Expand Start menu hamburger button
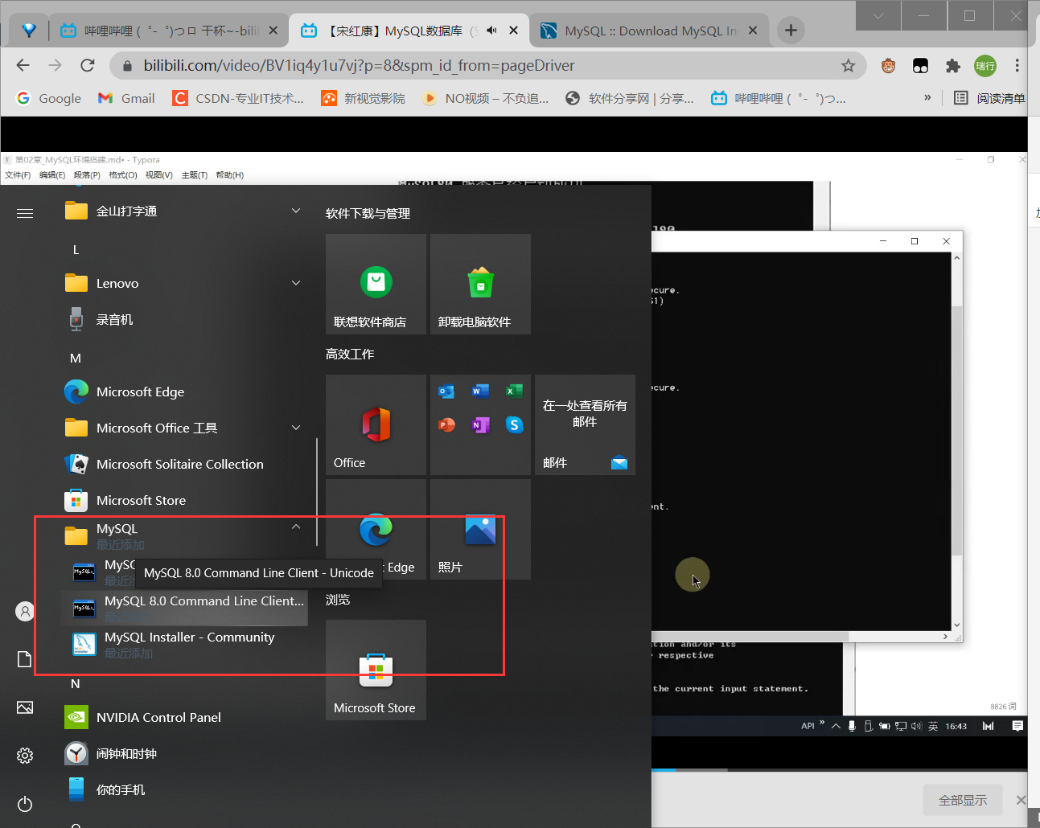Image resolution: width=1040 pixels, height=828 pixels. (x=25, y=213)
